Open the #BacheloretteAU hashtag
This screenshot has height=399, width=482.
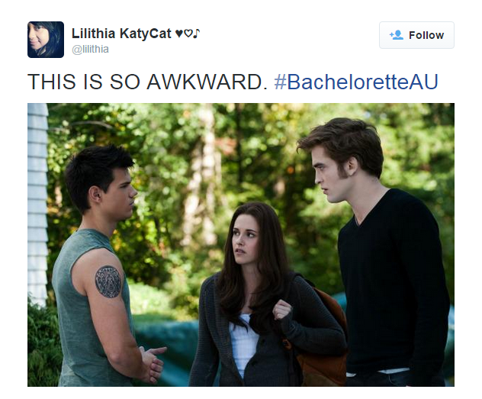pos(356,82)
